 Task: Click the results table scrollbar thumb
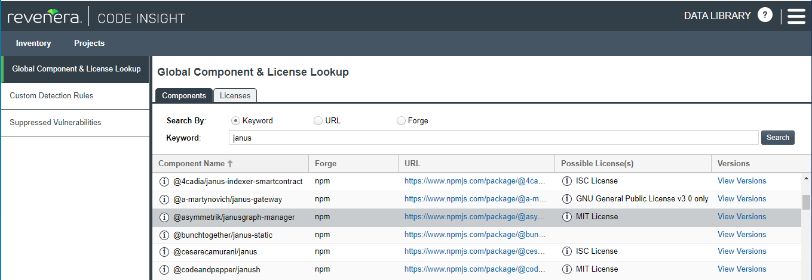click(x=806, y=202)
